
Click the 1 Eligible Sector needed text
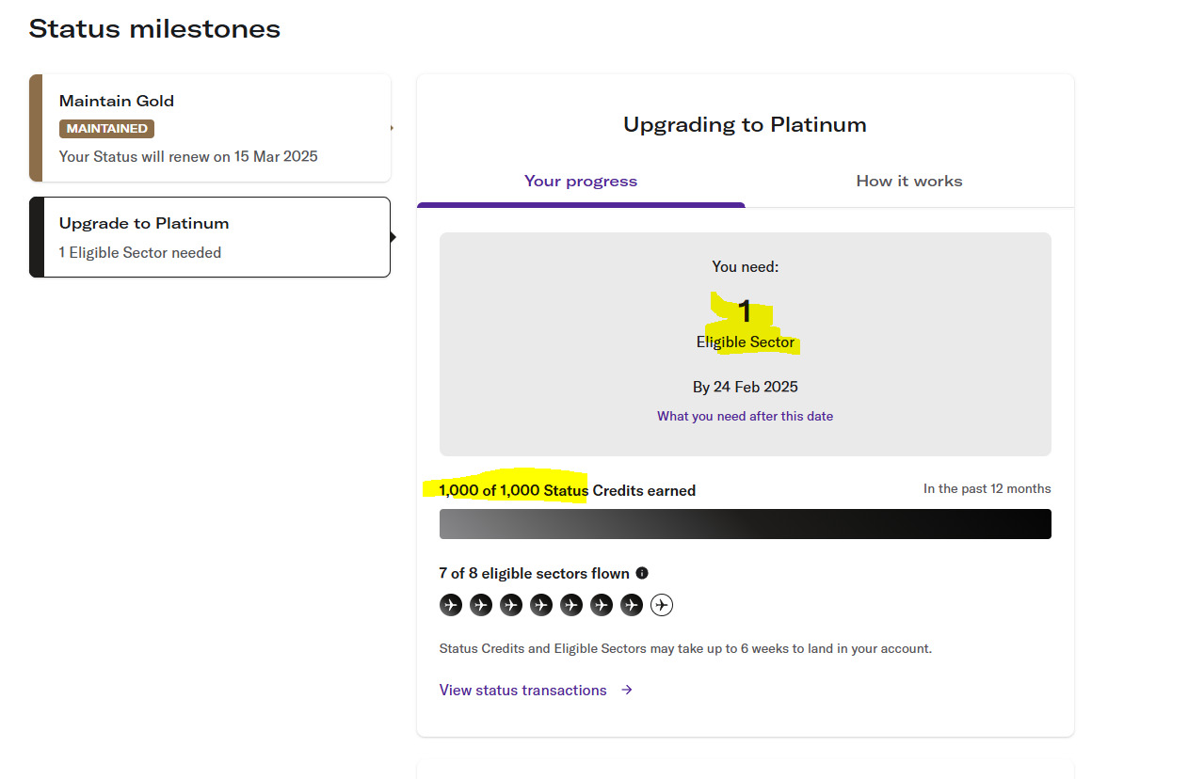click(140, 252)
